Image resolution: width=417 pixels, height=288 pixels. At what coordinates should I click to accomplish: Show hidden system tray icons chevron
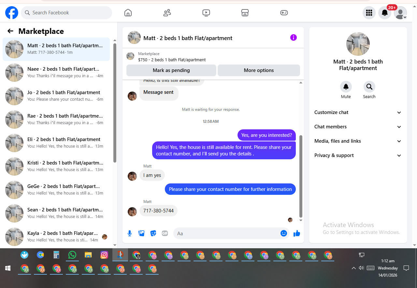tap(353, 268)
